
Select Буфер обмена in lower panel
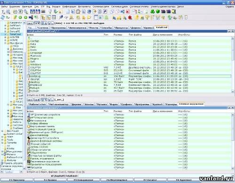coord(129,123)
